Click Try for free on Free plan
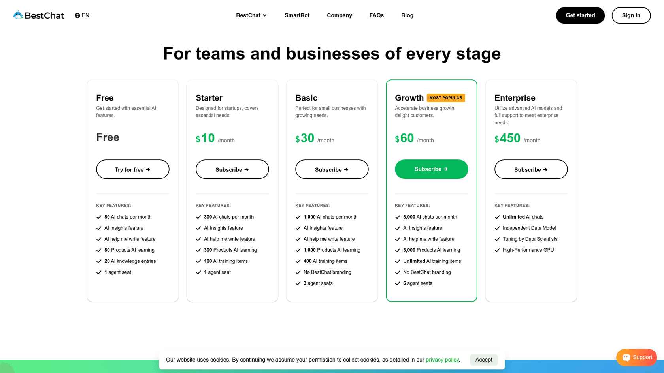 click(x=133, y=169)
